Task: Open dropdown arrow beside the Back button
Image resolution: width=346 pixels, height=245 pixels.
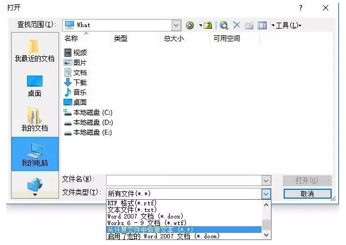Action: coord(200,25)
